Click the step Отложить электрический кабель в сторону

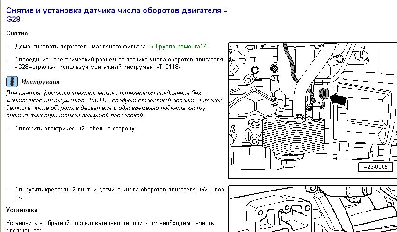click(x=75, y=128)
